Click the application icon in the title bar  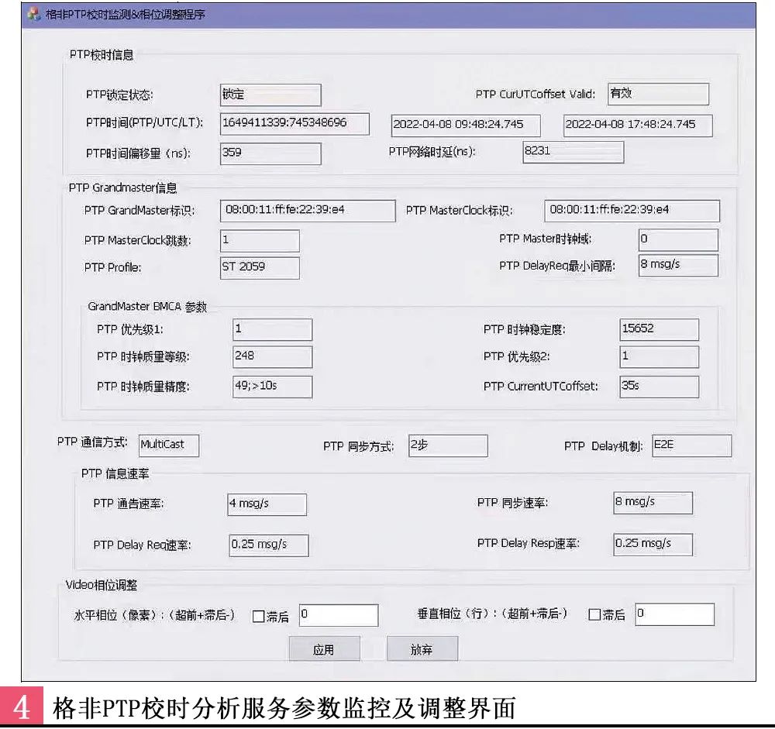[31, 14]
